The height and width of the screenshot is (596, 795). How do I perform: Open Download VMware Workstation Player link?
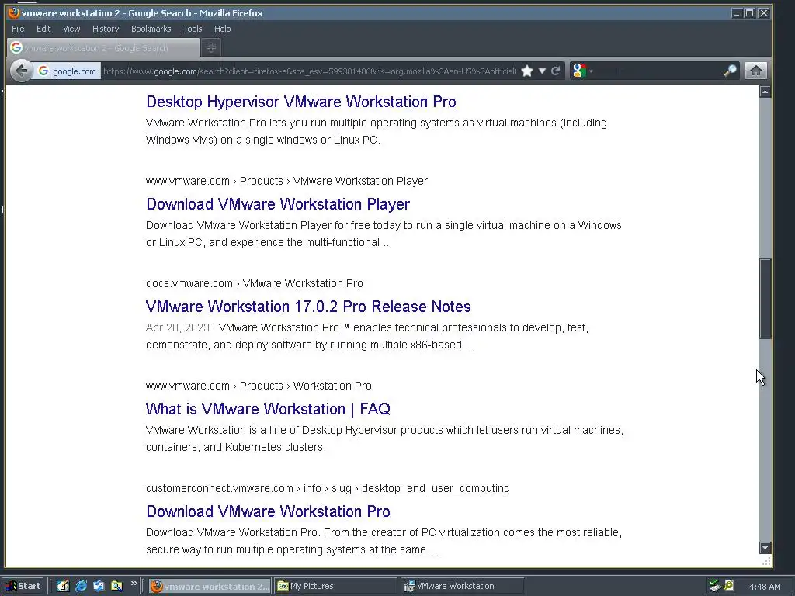click(278, 204)
